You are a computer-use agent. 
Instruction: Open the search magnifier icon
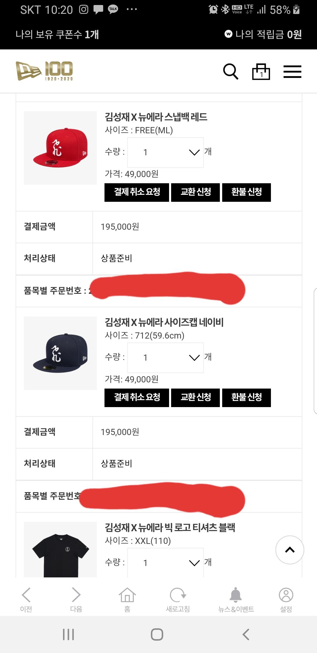click(x=231, y=71)
